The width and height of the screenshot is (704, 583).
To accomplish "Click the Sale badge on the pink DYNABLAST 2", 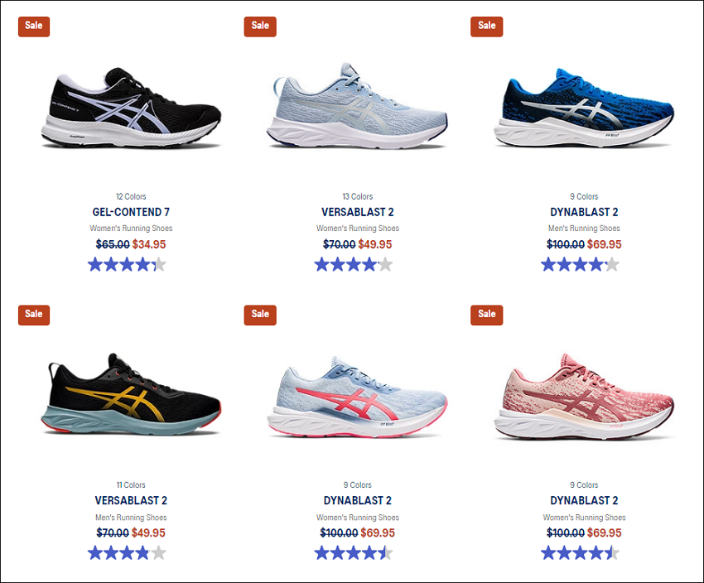I will pos(487,315).
